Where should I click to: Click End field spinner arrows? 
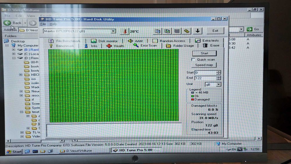coord(219,78)
